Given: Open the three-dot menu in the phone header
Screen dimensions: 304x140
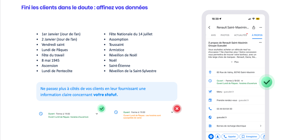Looking at the screenshot, I should click(261, 28).
